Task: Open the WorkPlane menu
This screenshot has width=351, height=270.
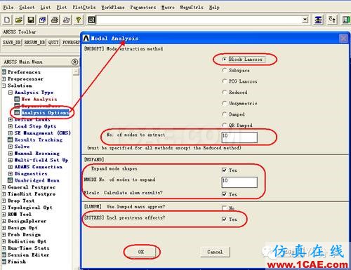Action: [x=113, y=8]
